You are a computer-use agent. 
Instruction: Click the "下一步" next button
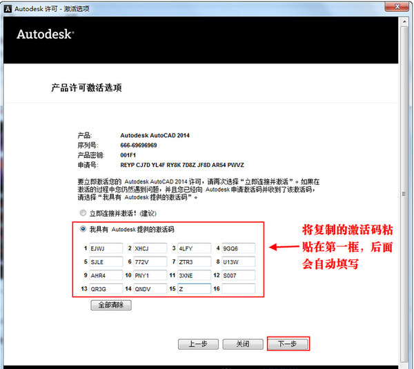[288, 344]
